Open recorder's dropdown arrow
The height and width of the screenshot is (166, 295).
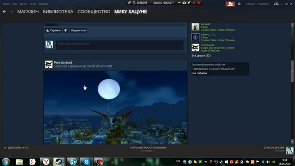point(179,3)
